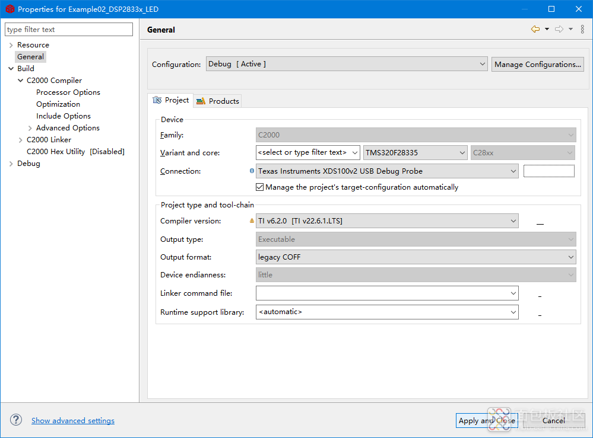Open the view menu three-dots icon
Image resolution: width=593 pixels, height=438 pixels.
582,30
